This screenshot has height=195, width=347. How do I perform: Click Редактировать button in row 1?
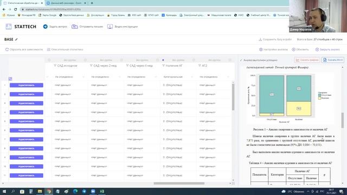coord(27,85)
